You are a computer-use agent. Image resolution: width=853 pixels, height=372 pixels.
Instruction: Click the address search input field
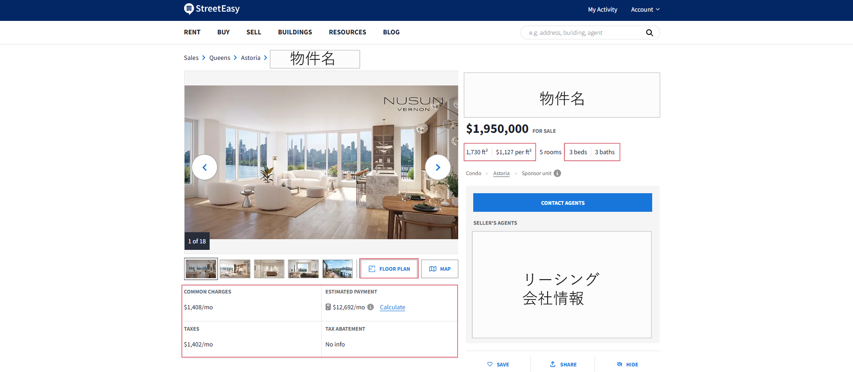(x=583, y=33)
